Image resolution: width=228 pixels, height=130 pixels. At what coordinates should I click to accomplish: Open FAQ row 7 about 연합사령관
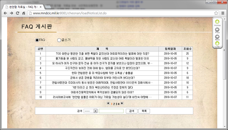coord(102,83)
